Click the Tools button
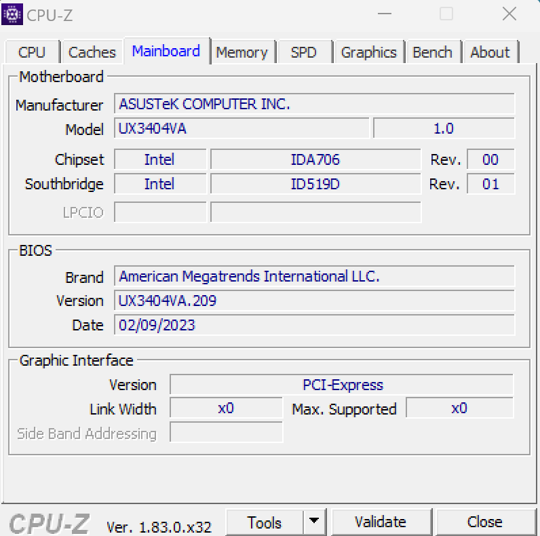 [x=265, y=522]
